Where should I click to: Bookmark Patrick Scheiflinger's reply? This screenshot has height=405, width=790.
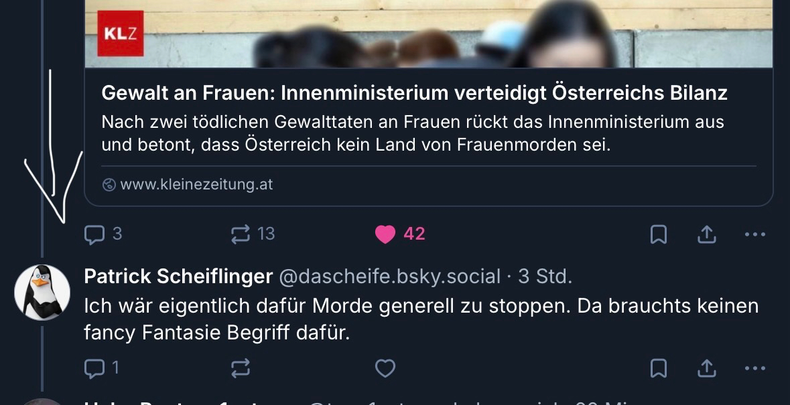click(x=659, y=368)
